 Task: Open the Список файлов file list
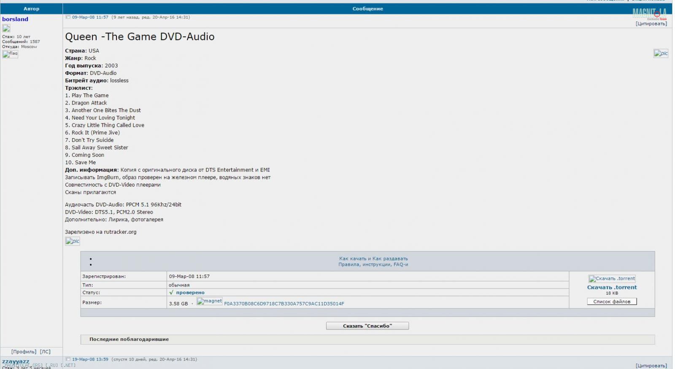pyautogui.click(x=612, y=302)
